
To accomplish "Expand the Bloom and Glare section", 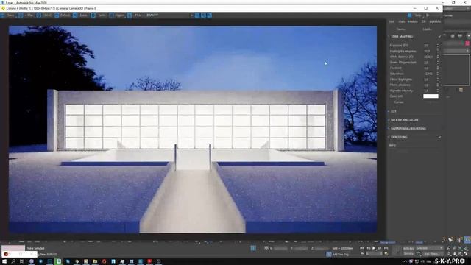I will [x=404, y=120].
